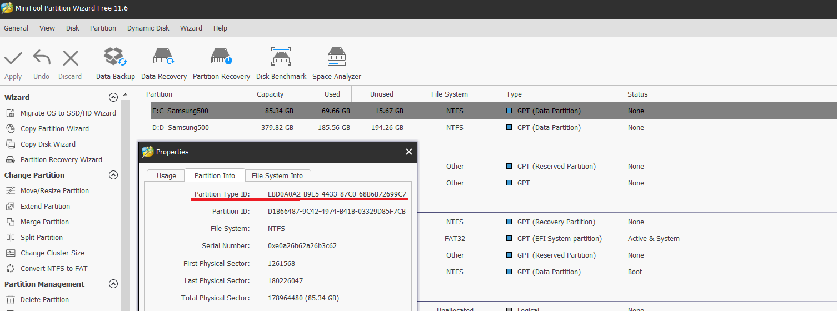Click Migrate OS to SSD/HD Wizard
This screenshot has width=837, height=311.
point(68,113)
